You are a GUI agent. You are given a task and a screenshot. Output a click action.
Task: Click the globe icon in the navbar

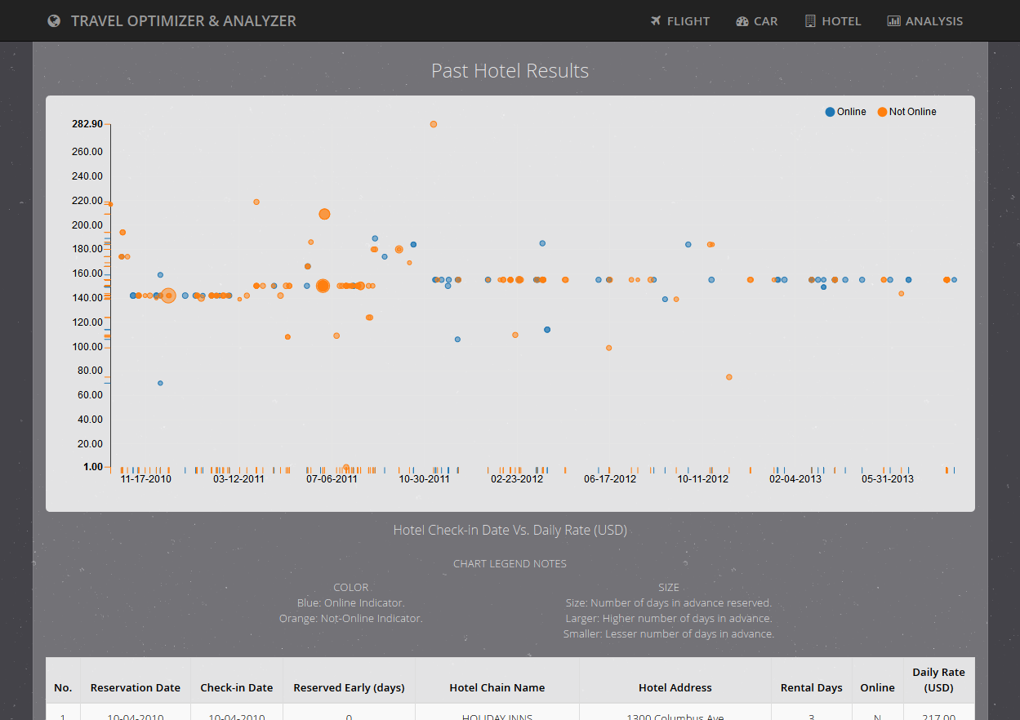click(x=54, y=21)
